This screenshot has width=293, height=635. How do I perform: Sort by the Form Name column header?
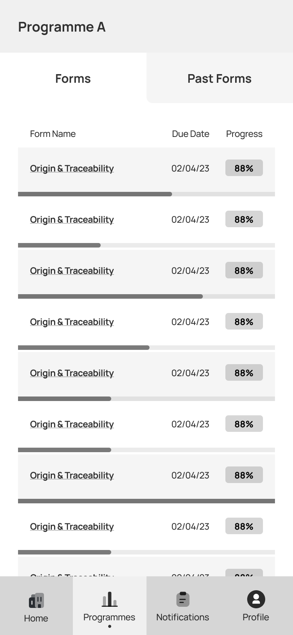pos(53,134)
